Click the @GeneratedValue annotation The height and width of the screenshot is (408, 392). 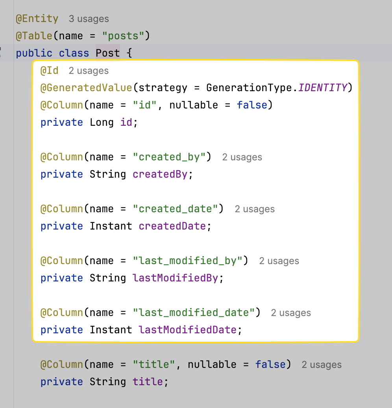click(x=87, y=88)
